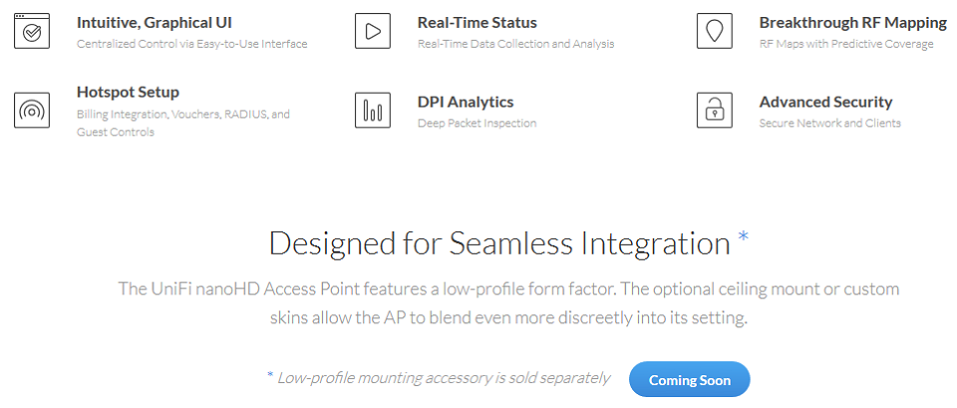Open the "Hotspot Setup" heading
Viewport: 957px width, 408px height.
pyautogui.click(x=129, y=93)
